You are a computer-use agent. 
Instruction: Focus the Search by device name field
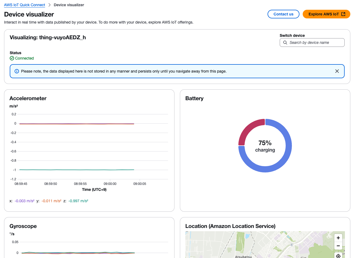coord(312,43)
